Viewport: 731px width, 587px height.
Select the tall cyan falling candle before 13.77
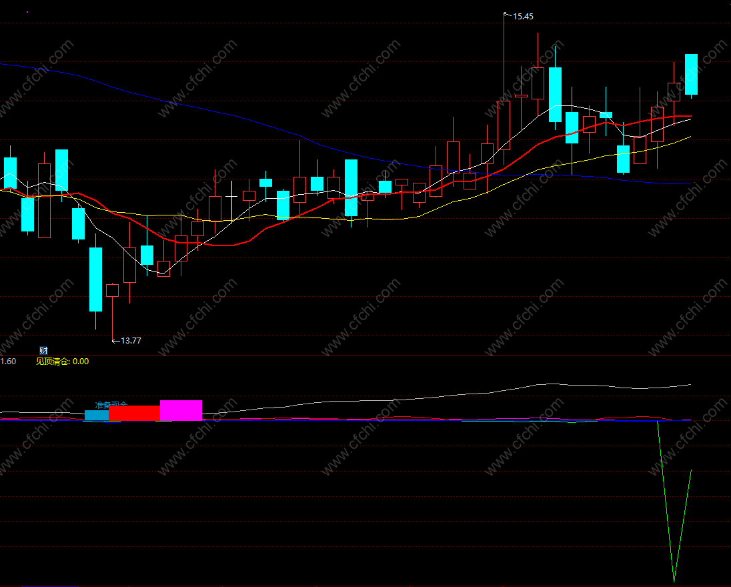coord(95,279)
